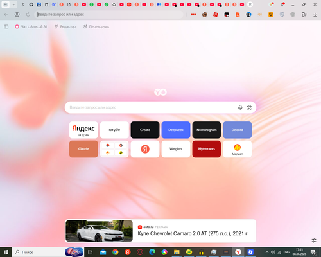Open the Weights tile
This screenshot has width=321, height=257.
tap(176, 149)
